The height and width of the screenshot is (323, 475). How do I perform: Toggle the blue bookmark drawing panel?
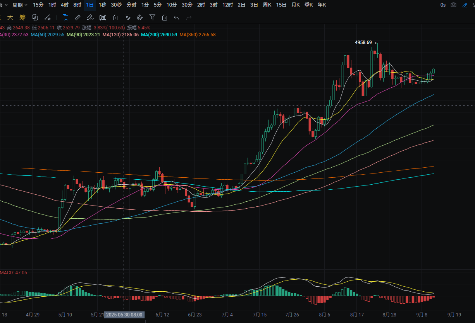[x=65, y=17]
